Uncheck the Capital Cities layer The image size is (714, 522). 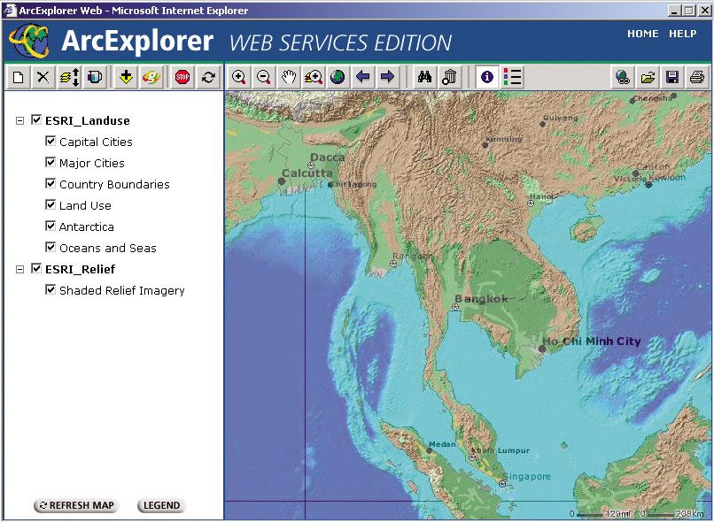pyautogui.click(x=50, y=141)
